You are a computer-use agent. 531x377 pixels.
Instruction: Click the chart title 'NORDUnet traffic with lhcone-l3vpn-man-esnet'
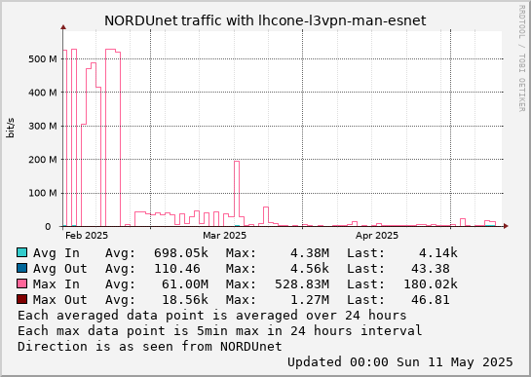pyautogui.click(x=265, y=20)
